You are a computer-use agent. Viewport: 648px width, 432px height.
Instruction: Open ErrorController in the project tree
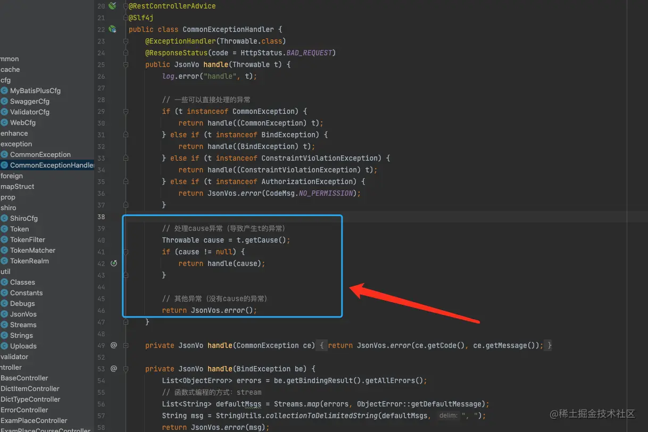pos(24,410)
